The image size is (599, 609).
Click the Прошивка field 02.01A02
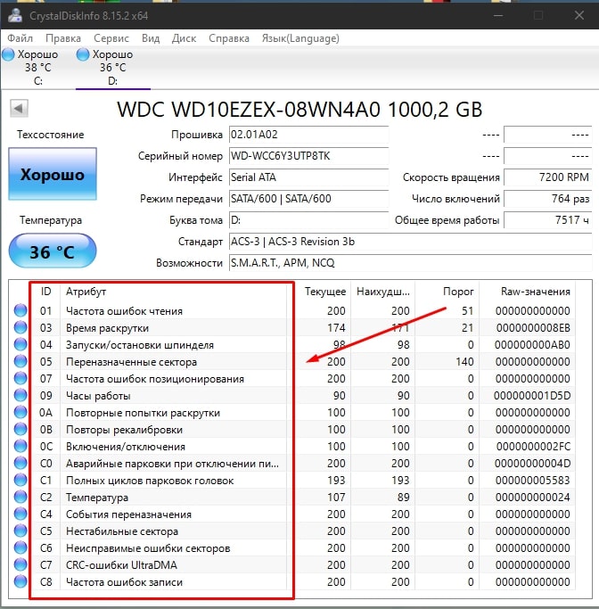pyautogui.click(x=308, y=135)
